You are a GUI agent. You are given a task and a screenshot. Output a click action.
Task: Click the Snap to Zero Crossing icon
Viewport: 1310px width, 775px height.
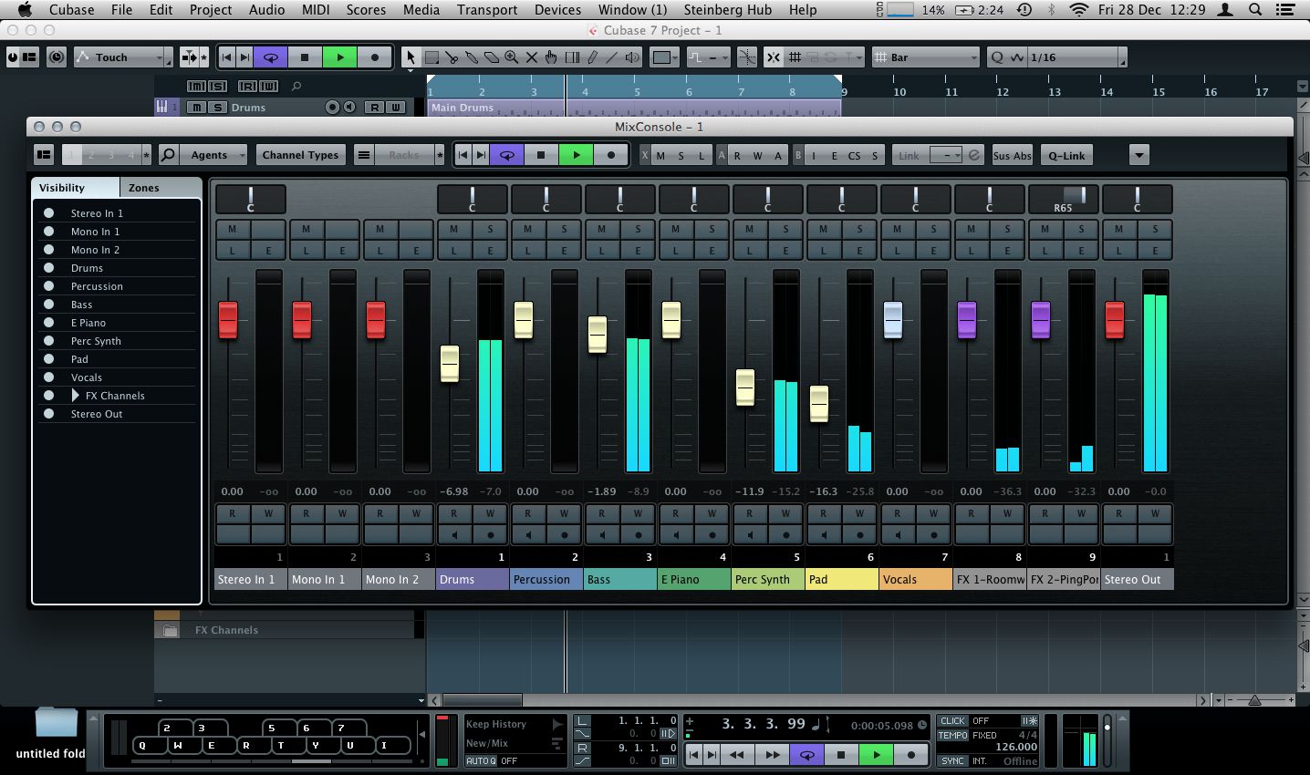point(747,57)
